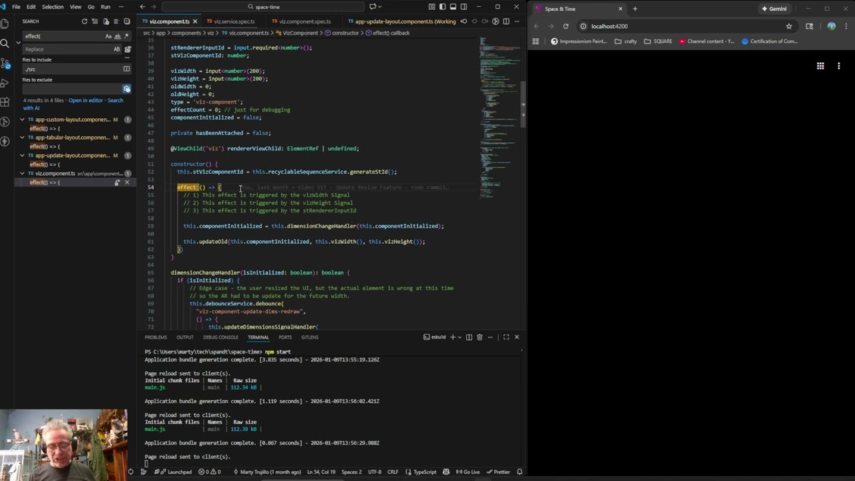Open Run and Debug view icon
The height and width of the screenshot is (481, 855).
pyautogui.click(x=5, y=83)
